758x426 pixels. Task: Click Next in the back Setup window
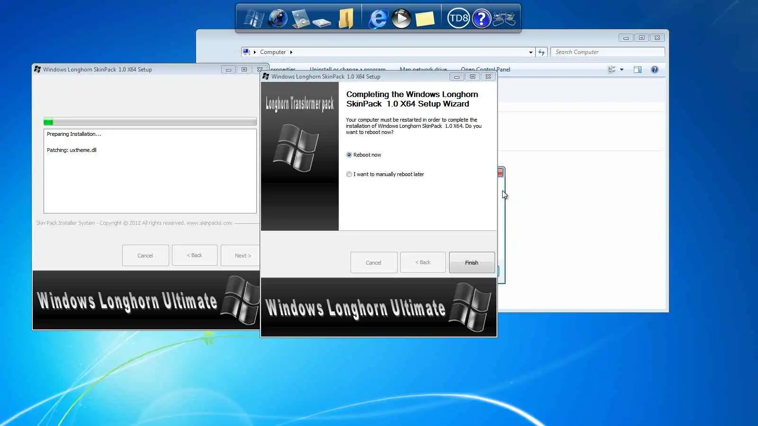[241, 256]
